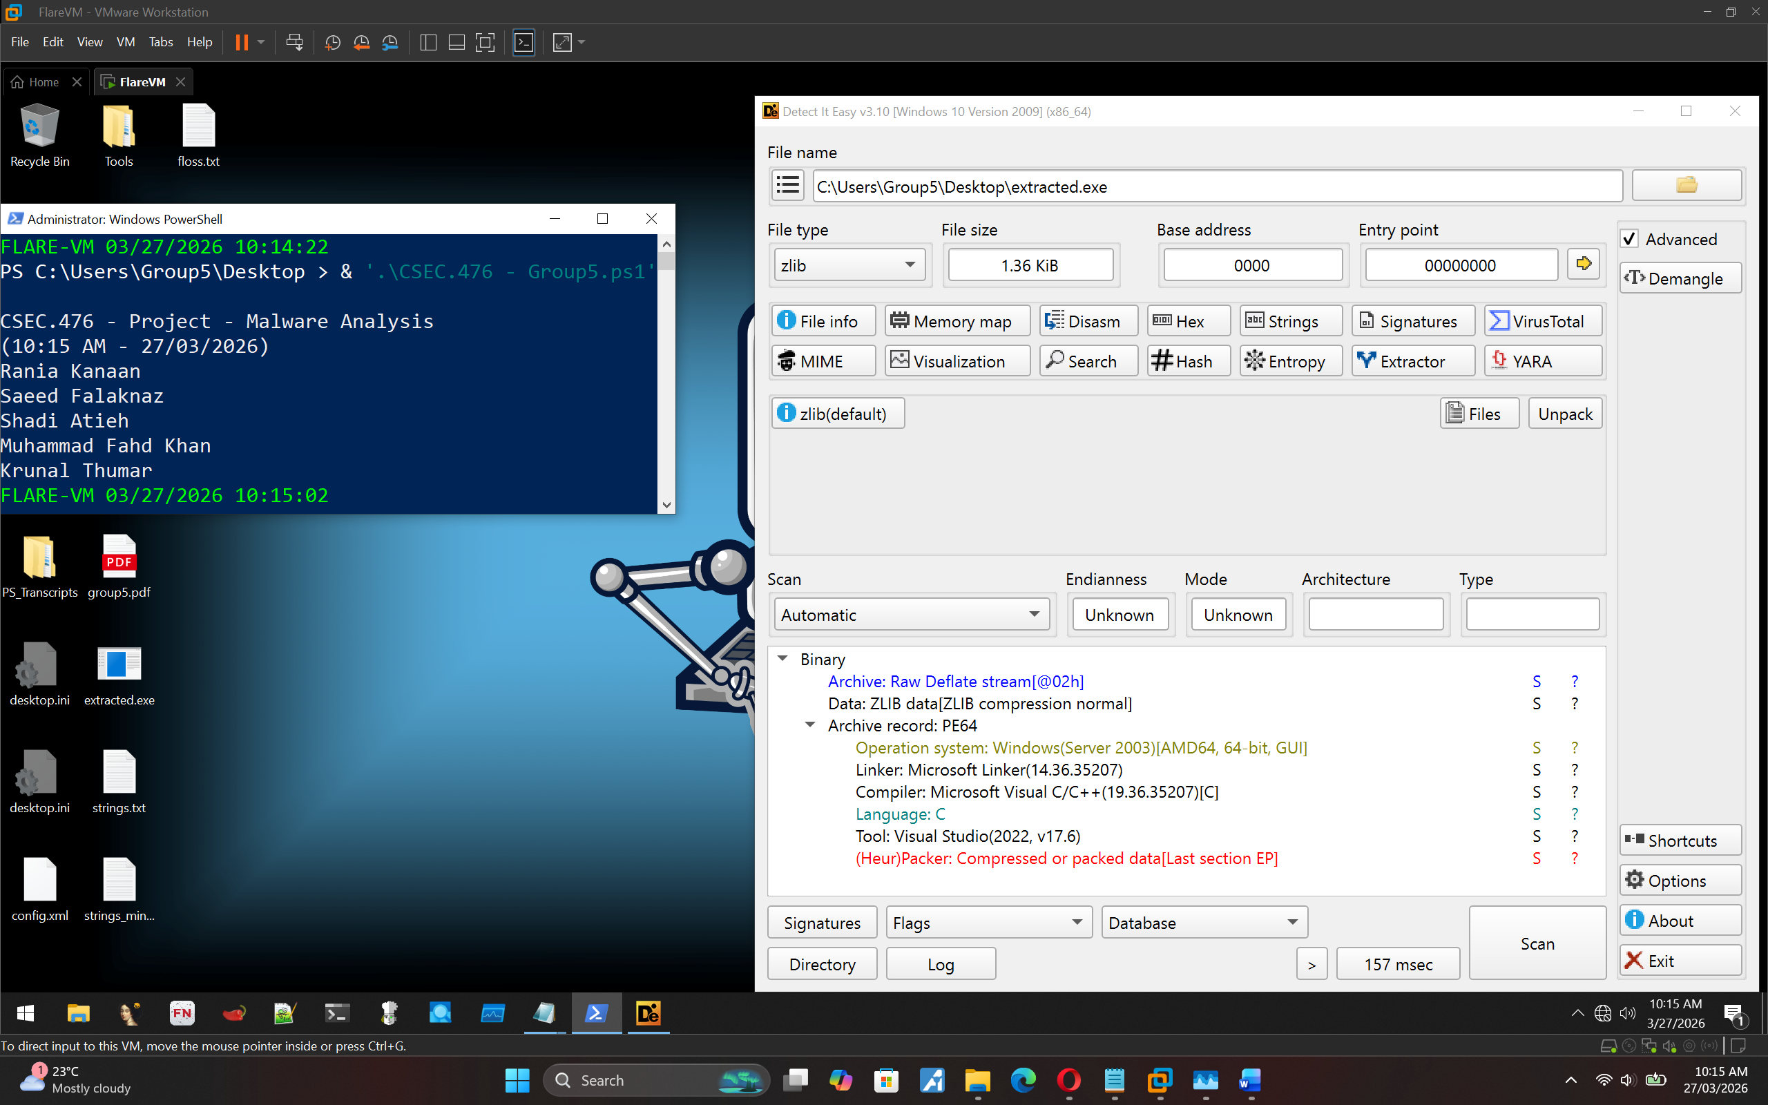Open the VM menu
This screenshot has width=1768, height=1105.
pos(126,42)
